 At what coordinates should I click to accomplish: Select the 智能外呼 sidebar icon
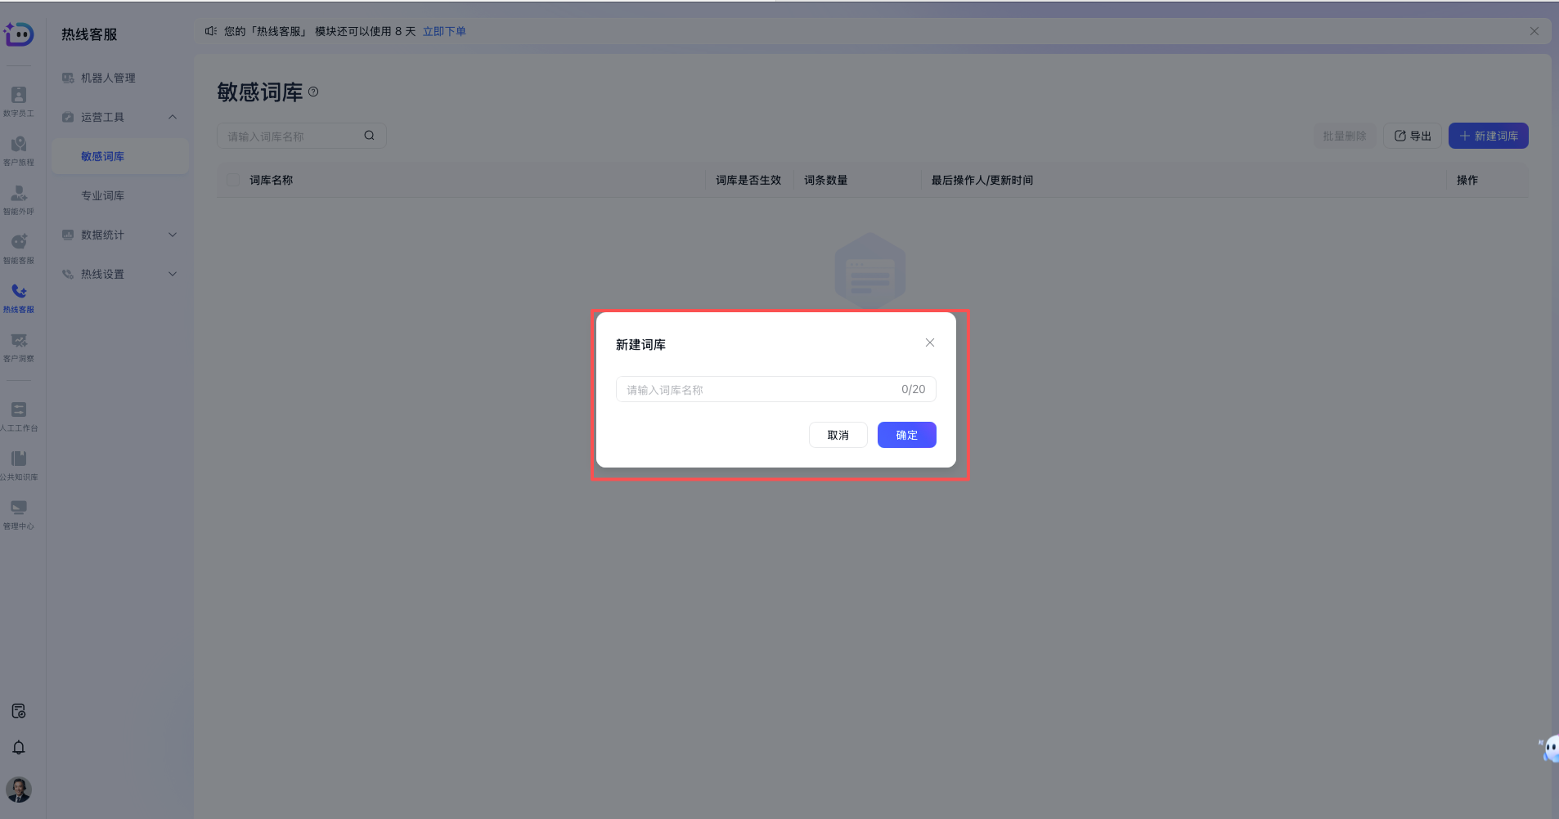[x=19, y=199]
